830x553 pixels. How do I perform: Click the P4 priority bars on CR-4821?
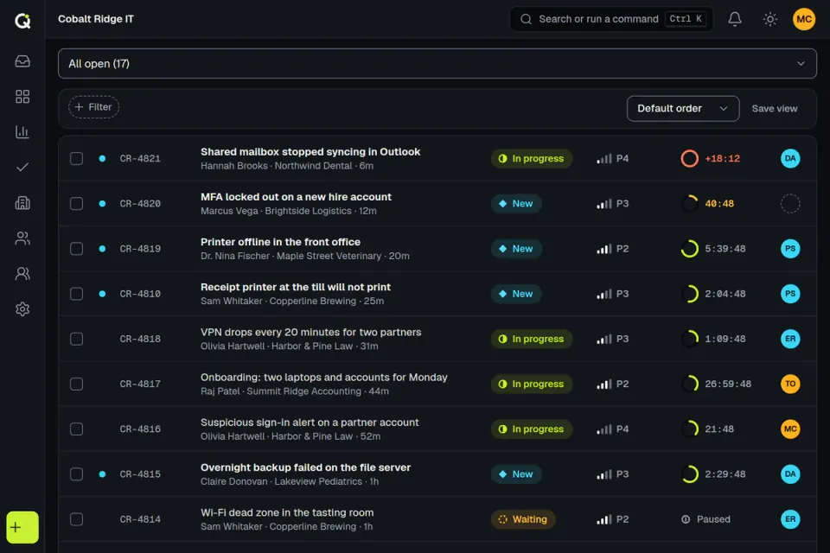click(604, 158)
